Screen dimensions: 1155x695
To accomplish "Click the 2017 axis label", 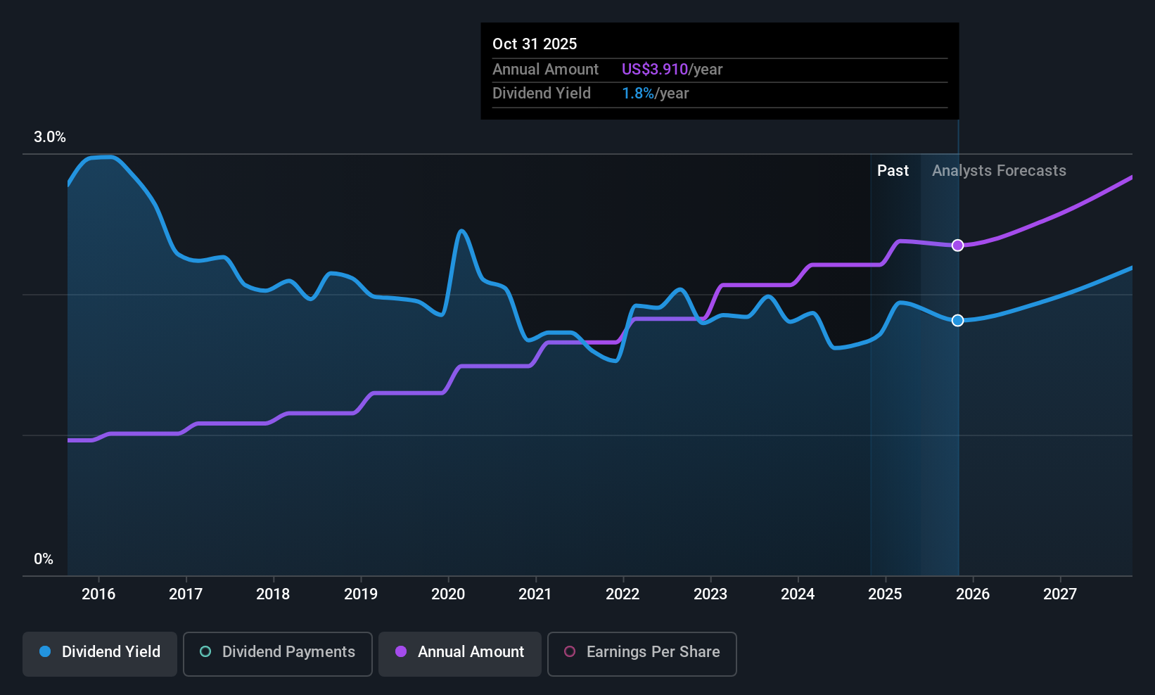I will coord(186,594).
